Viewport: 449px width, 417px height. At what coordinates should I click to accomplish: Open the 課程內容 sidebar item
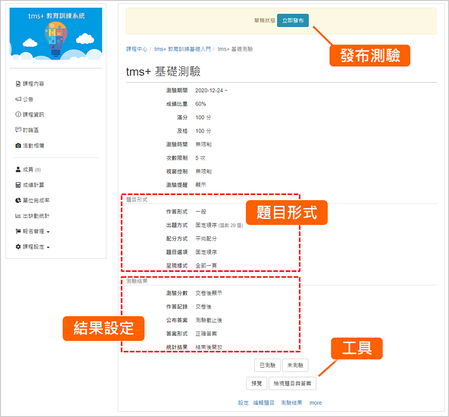pos(30,84)
